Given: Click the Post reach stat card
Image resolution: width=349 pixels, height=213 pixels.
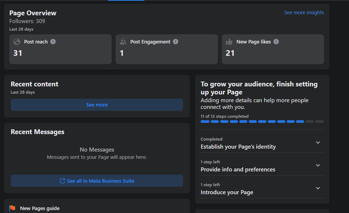Looking at the screenshot, I should tap(60, 49).
